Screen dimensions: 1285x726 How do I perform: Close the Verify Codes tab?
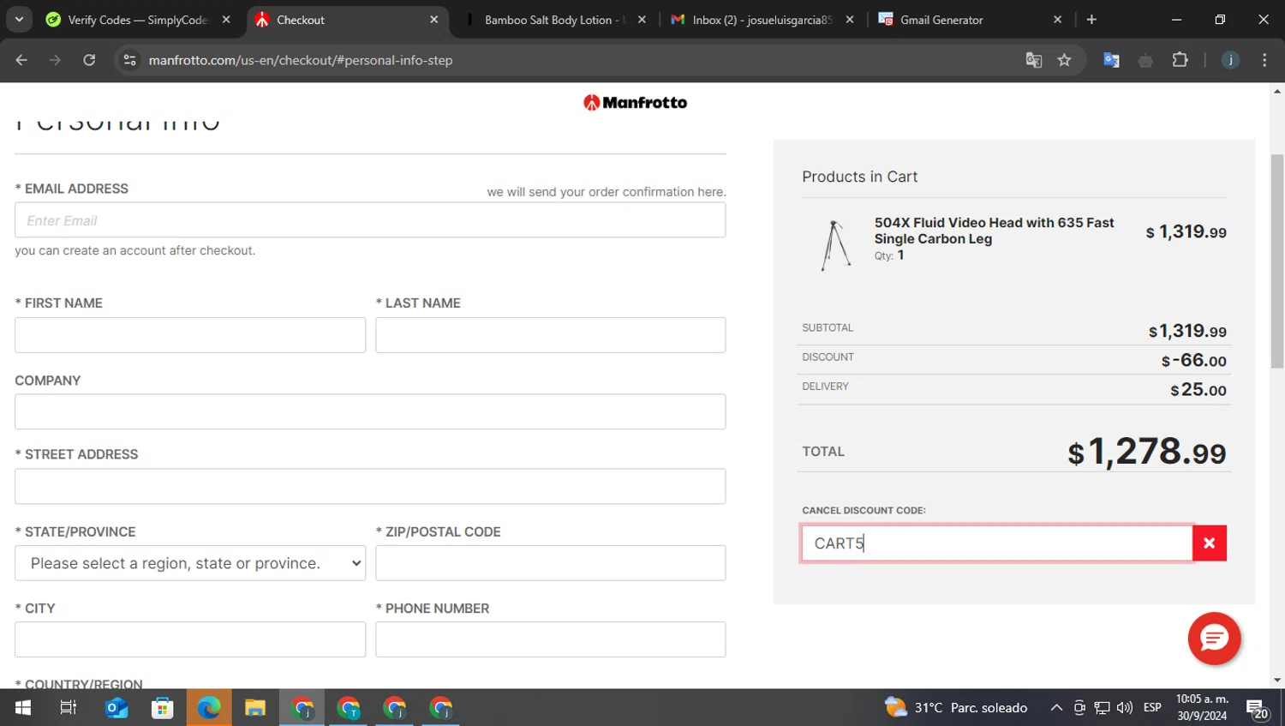pyautogui.click(x=226, y=20)
